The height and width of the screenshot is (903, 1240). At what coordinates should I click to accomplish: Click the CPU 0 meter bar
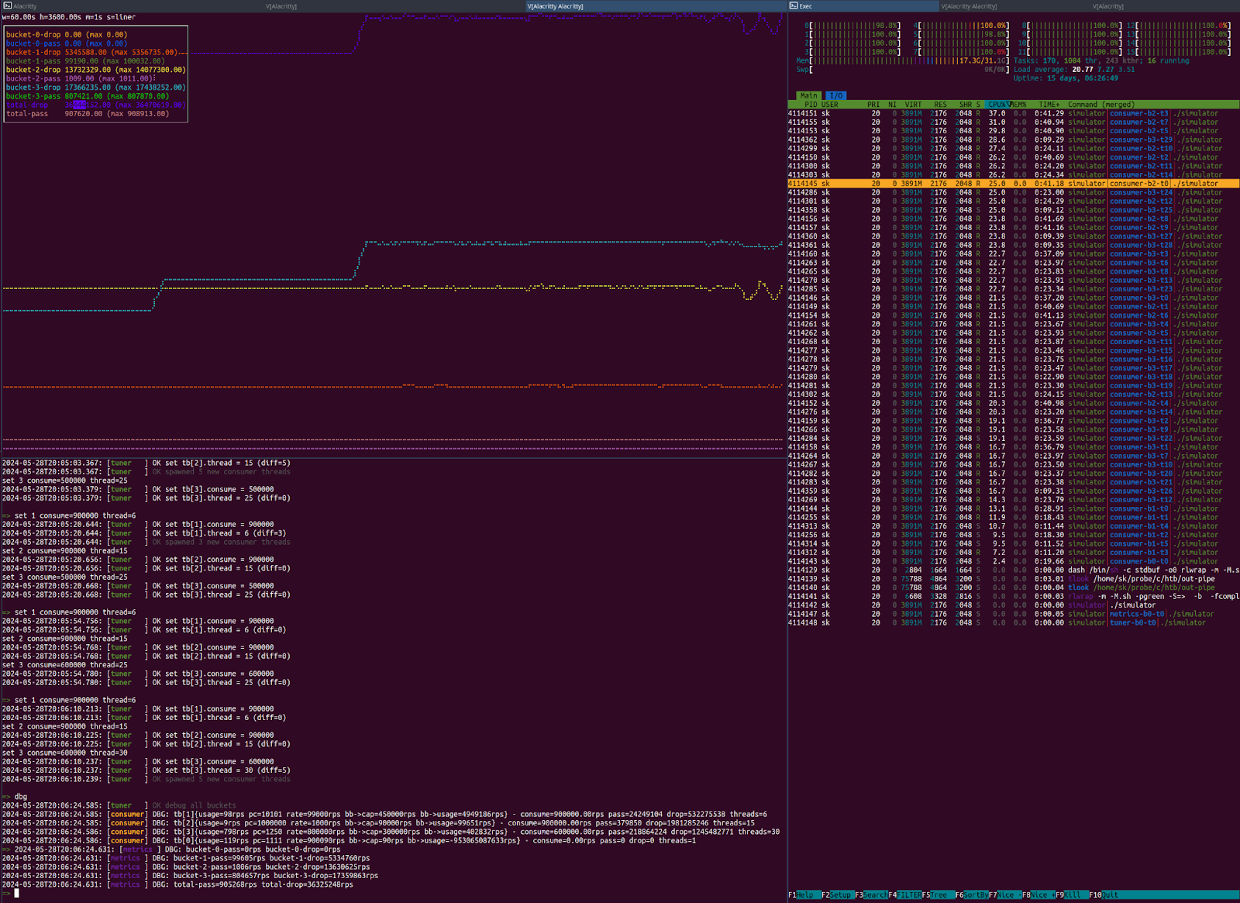click(852, 26)
